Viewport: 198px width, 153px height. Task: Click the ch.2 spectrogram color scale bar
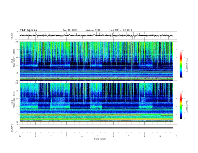pos(181,105)
